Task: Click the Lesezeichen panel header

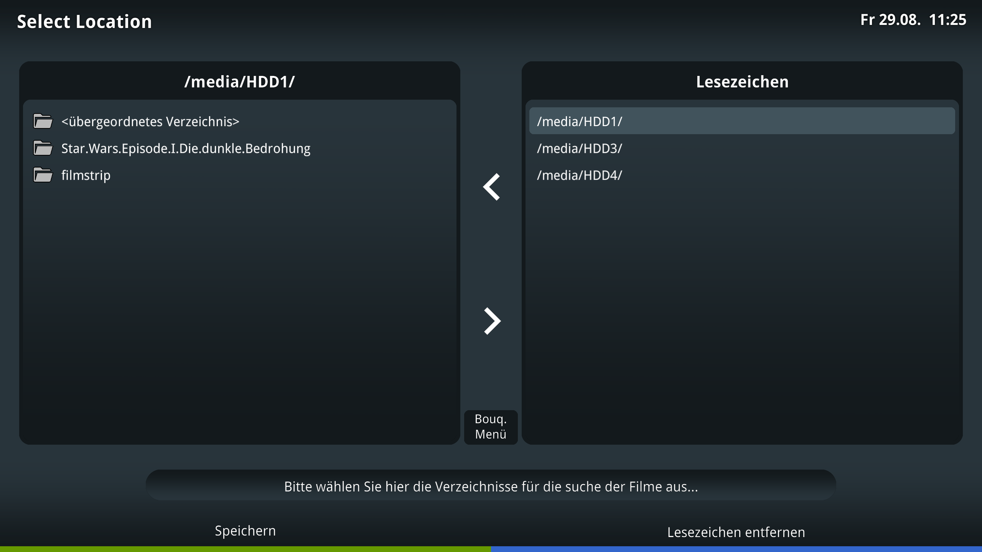Action: 742,82
